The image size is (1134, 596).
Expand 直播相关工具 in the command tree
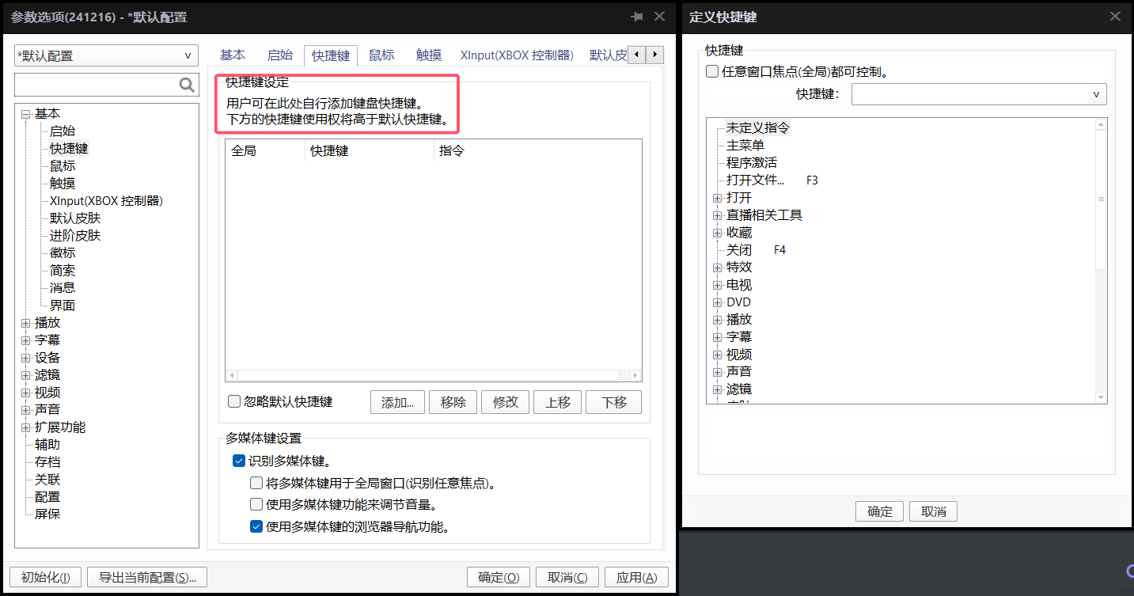tap(717, 215)
